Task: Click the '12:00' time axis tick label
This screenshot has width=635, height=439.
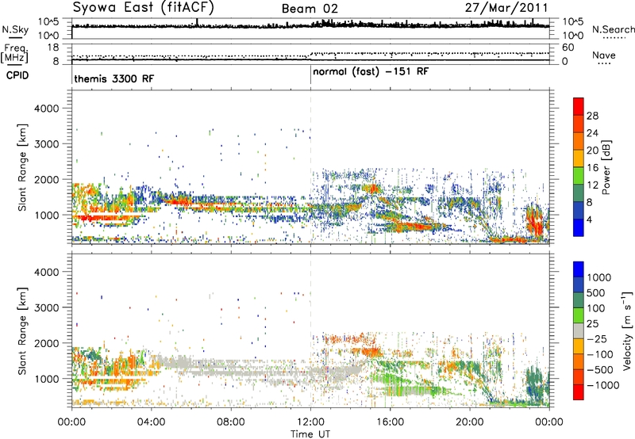Action: click(x=310, y=422)
